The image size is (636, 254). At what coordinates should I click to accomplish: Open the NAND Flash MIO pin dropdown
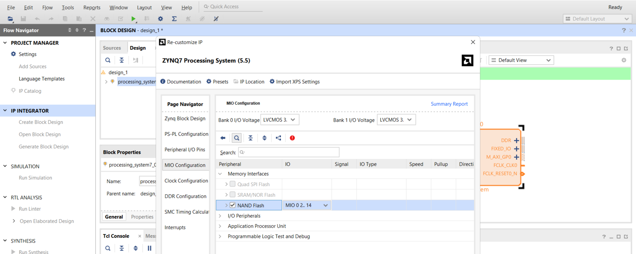click(x=306, y=205)
